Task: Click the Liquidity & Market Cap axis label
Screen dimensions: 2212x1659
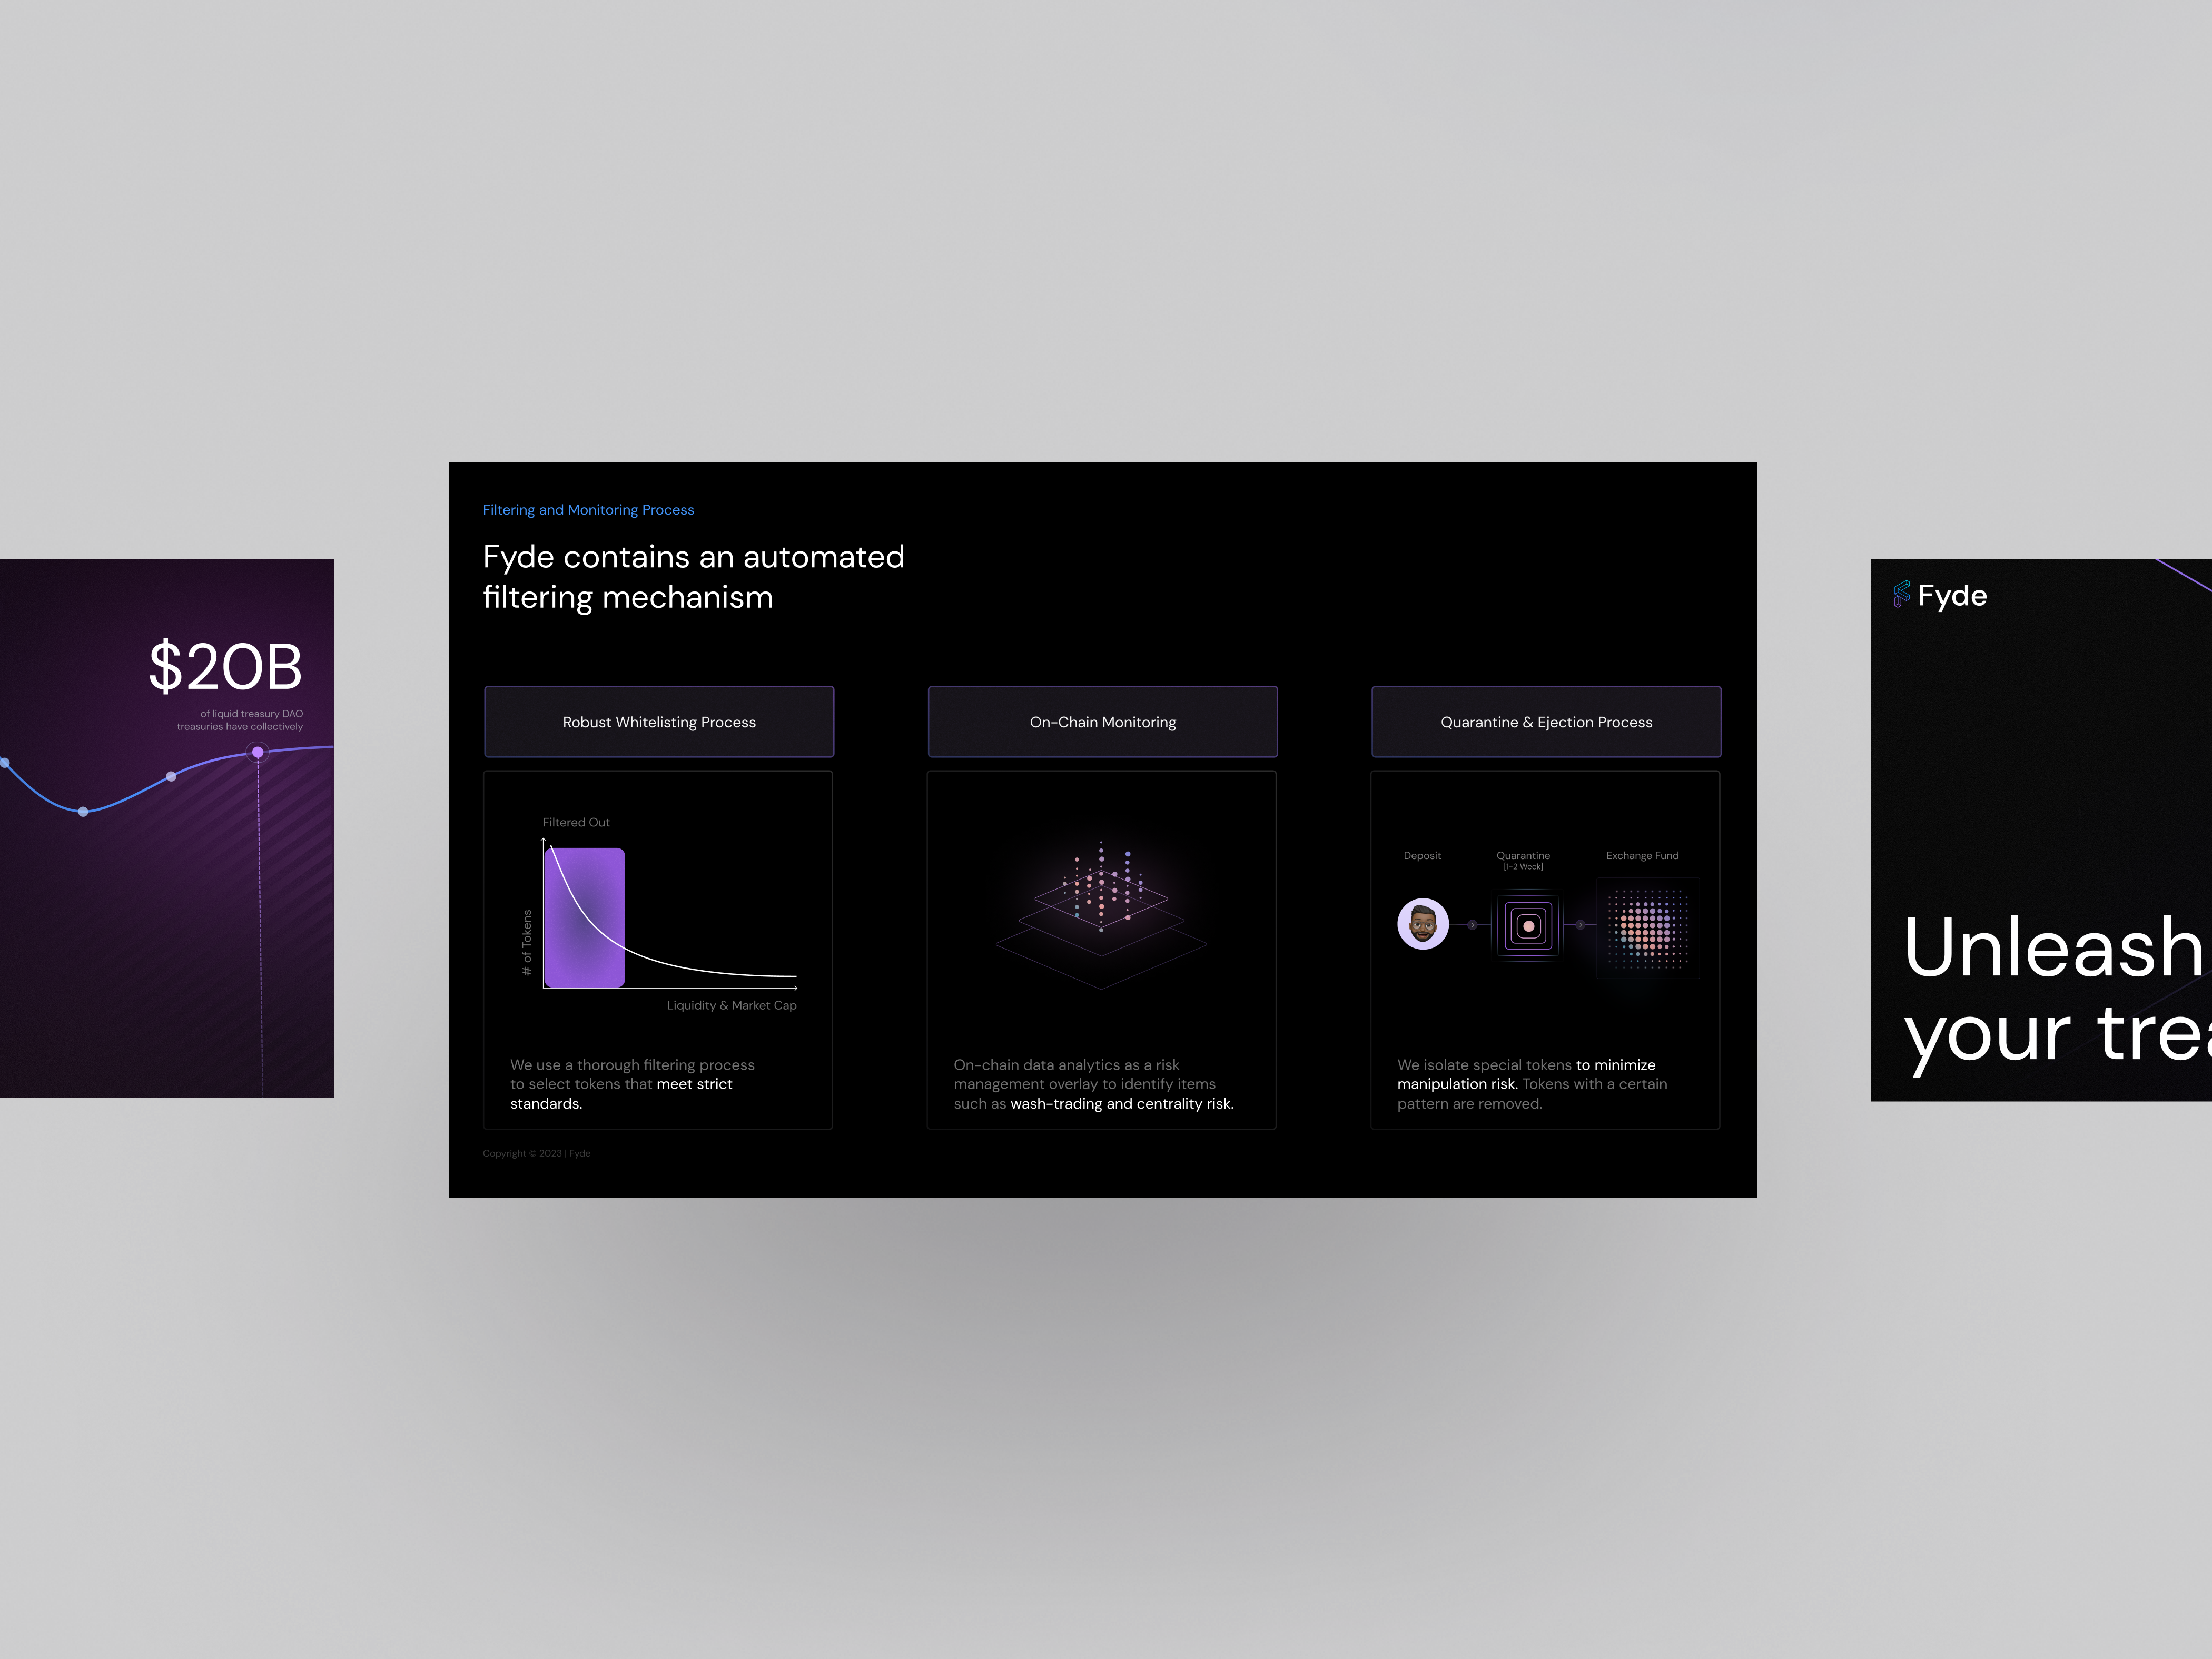Action: (731, 1005)
